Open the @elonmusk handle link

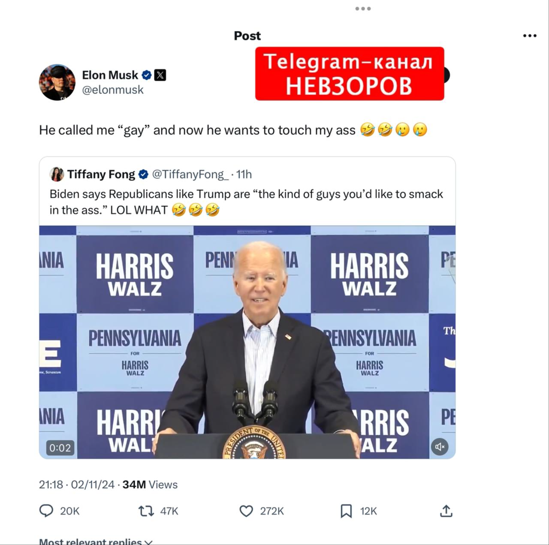113,90
